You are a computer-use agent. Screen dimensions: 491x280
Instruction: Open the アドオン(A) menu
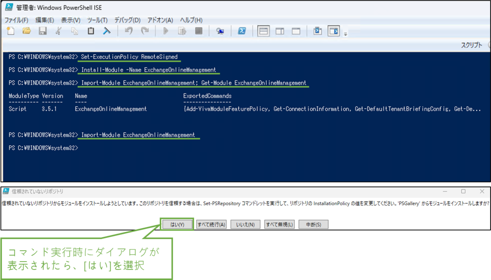click(x=160, y=20)
